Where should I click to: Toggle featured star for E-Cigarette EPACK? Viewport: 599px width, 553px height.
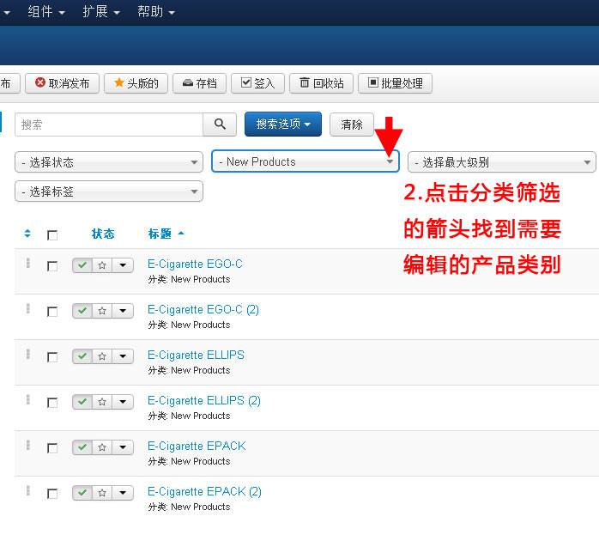(102, 447)
